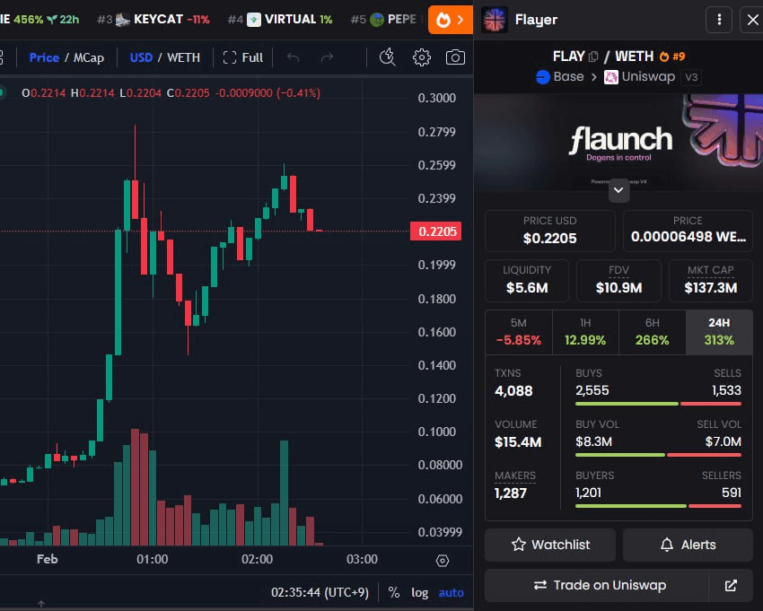
Task: Take a chart snapshot with camera icon
Action: click(455, 57)
